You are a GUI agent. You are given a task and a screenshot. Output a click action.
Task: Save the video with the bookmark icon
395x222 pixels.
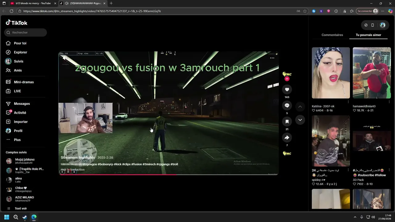point(287,121)
